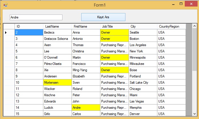The height and width of the screenshot is (119, 199).
Task: Click the search text box containing Andre
Action: pos(36,17)
